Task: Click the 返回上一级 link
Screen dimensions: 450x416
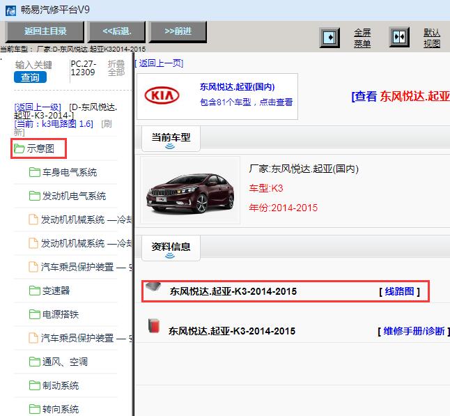Action: (38, 107)
